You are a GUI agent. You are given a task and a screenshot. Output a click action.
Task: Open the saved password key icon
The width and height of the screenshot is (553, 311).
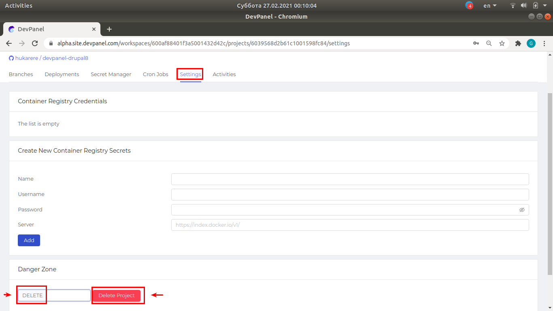[x=476, y=43]
